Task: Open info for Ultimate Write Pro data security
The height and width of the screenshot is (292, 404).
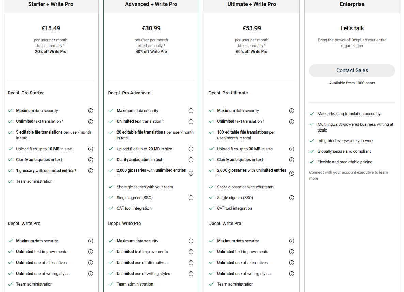Action: point(291,241)
